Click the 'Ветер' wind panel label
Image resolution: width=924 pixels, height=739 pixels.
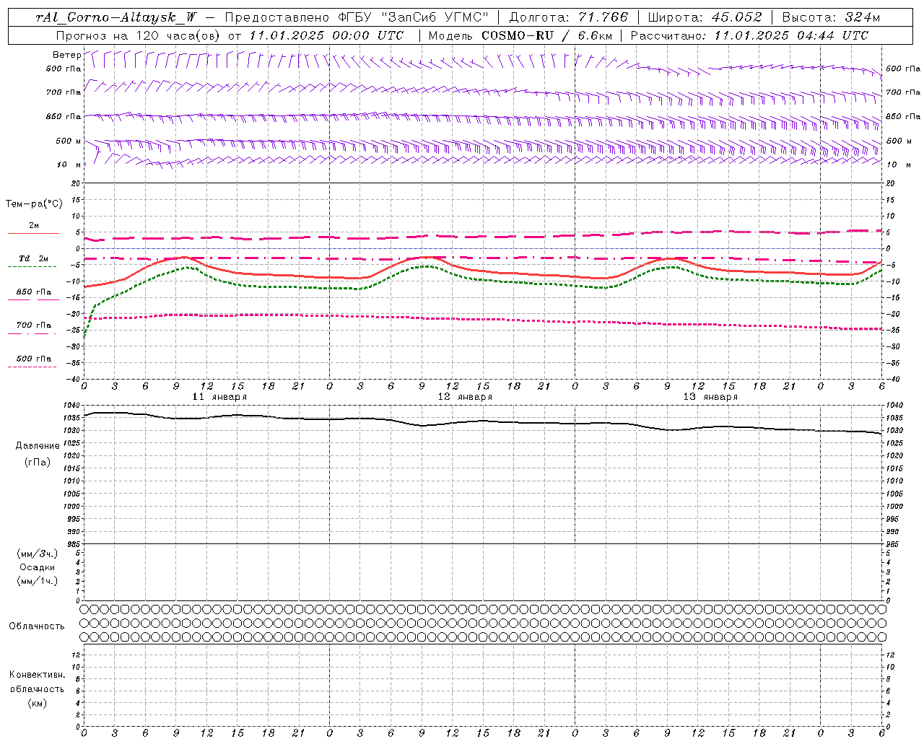tap(66, 55)
